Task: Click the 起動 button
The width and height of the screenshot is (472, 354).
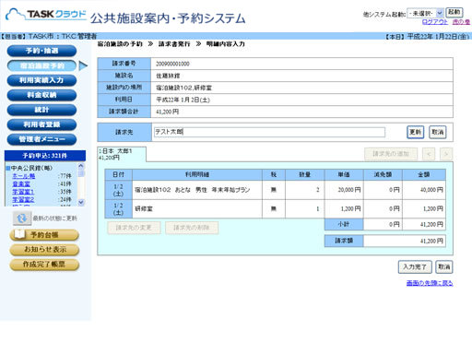Action: click(454, 12)
